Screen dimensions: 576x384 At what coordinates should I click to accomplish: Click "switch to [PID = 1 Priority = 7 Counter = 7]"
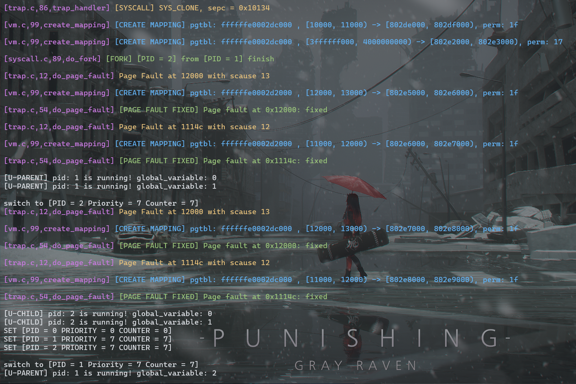(101, 364)
